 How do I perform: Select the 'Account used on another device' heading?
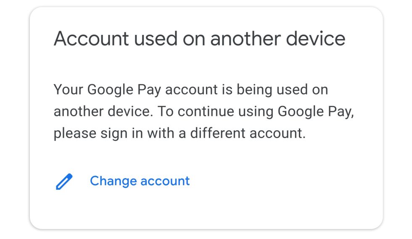pyautogui.click(x=199, y=39)
